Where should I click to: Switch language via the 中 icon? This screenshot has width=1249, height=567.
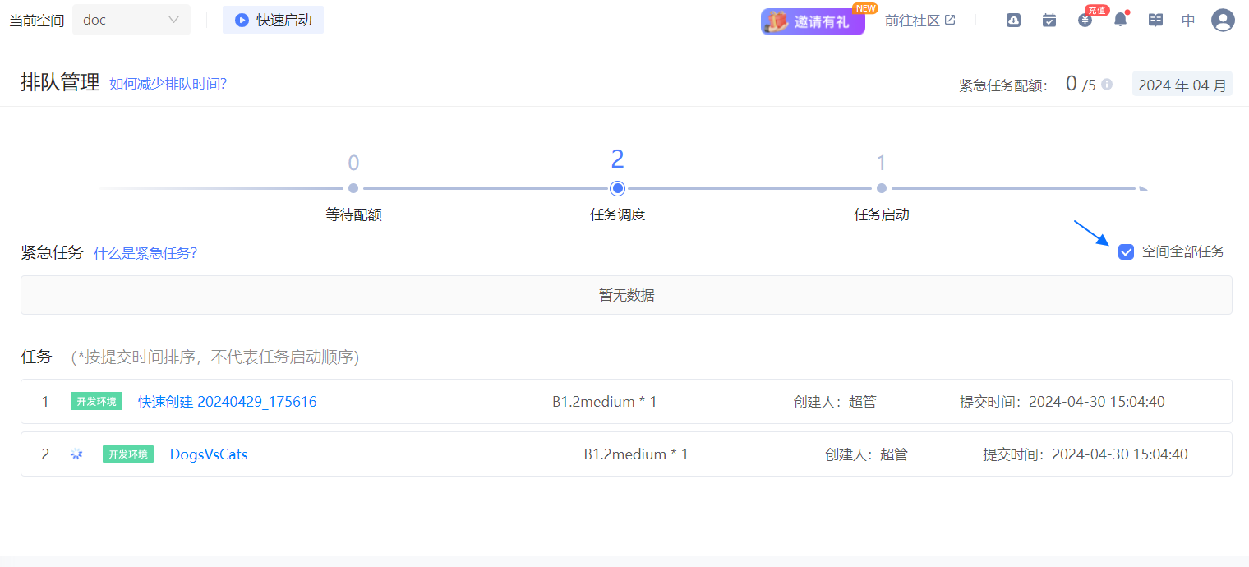1188,21
